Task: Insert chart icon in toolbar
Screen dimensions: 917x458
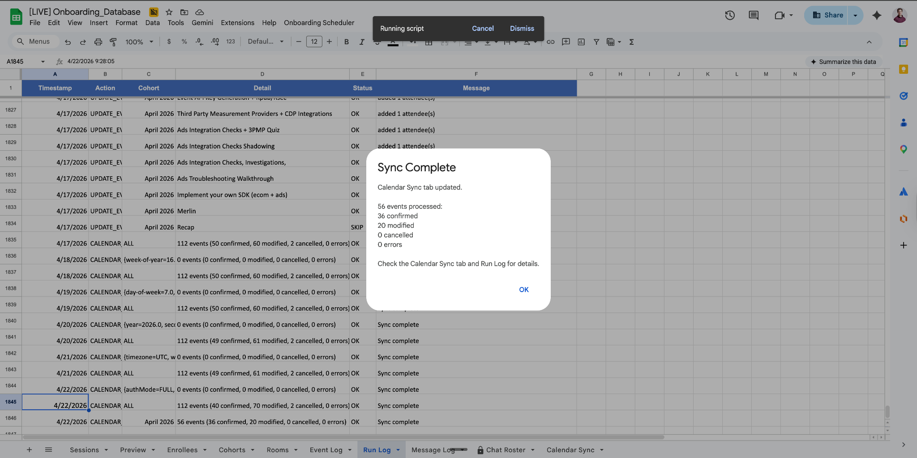Action: point(581,42)
